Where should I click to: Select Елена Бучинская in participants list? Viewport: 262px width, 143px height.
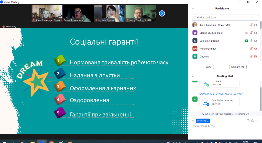click(x=209, y=41)
